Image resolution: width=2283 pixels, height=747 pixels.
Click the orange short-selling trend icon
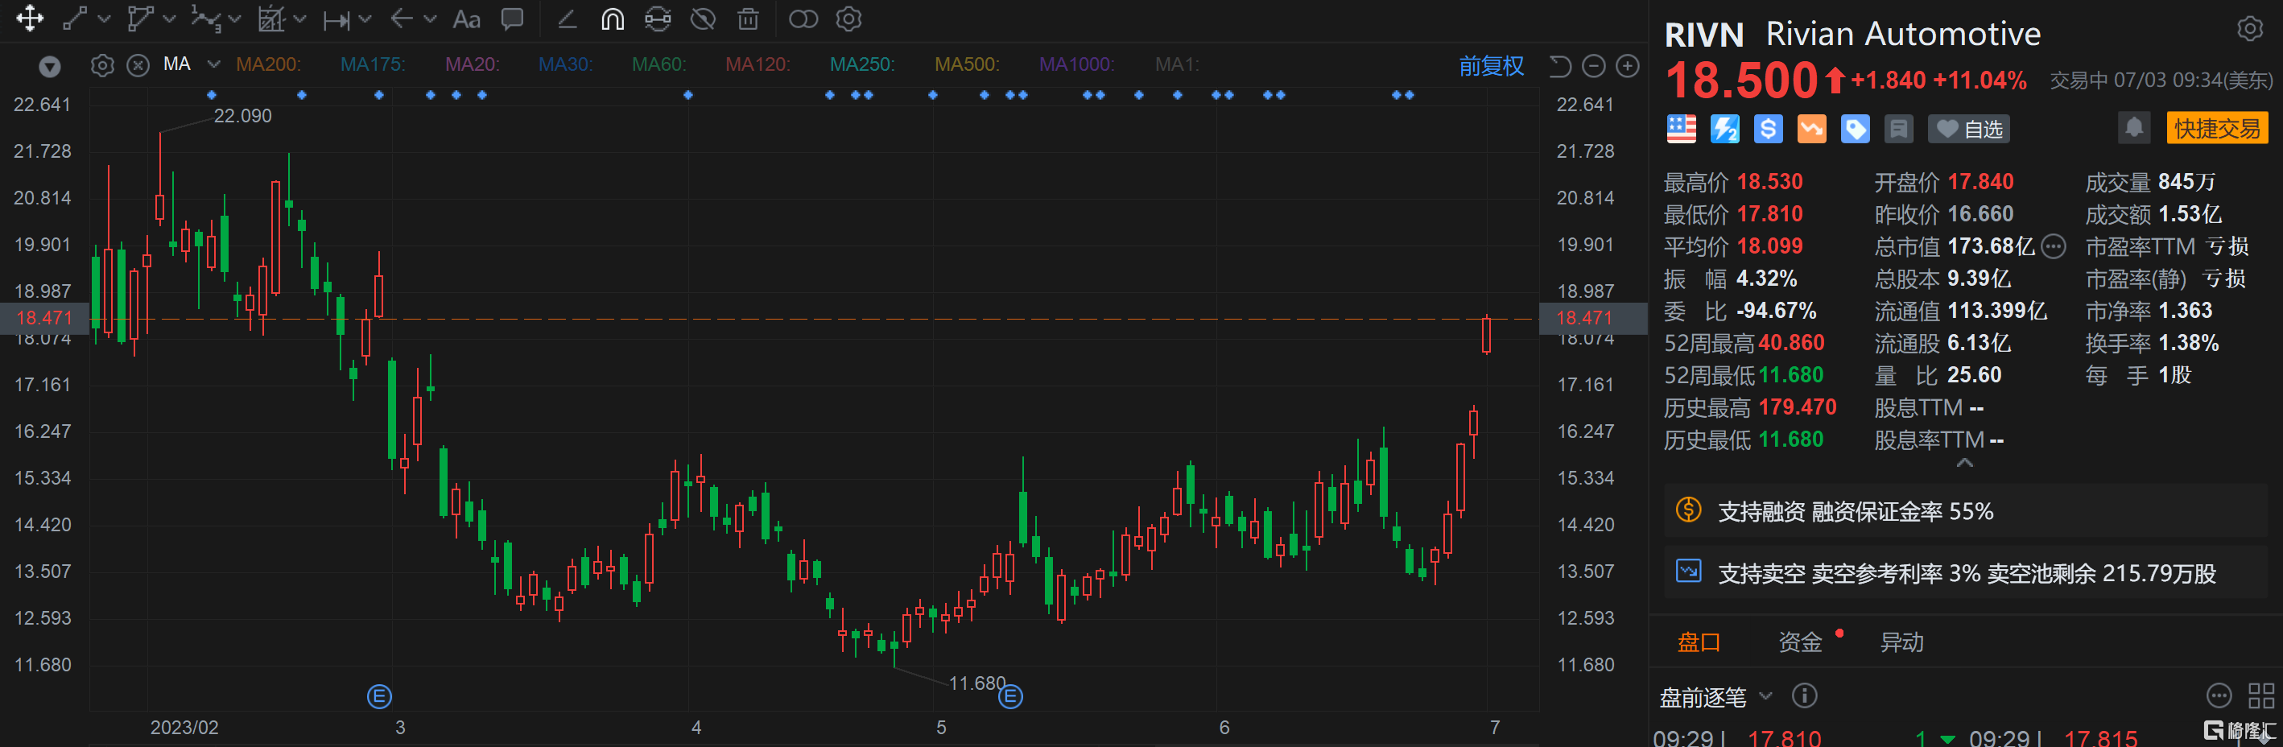click(x=1811, y=130)
